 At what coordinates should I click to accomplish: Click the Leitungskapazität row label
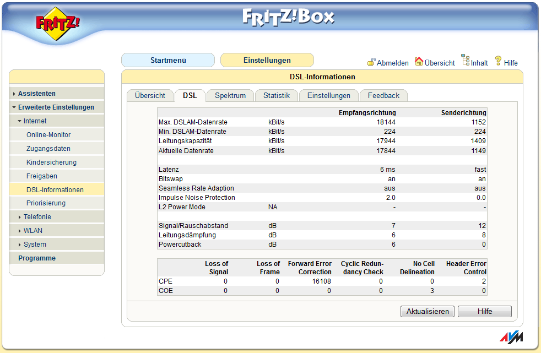click(x=185, y=140)
